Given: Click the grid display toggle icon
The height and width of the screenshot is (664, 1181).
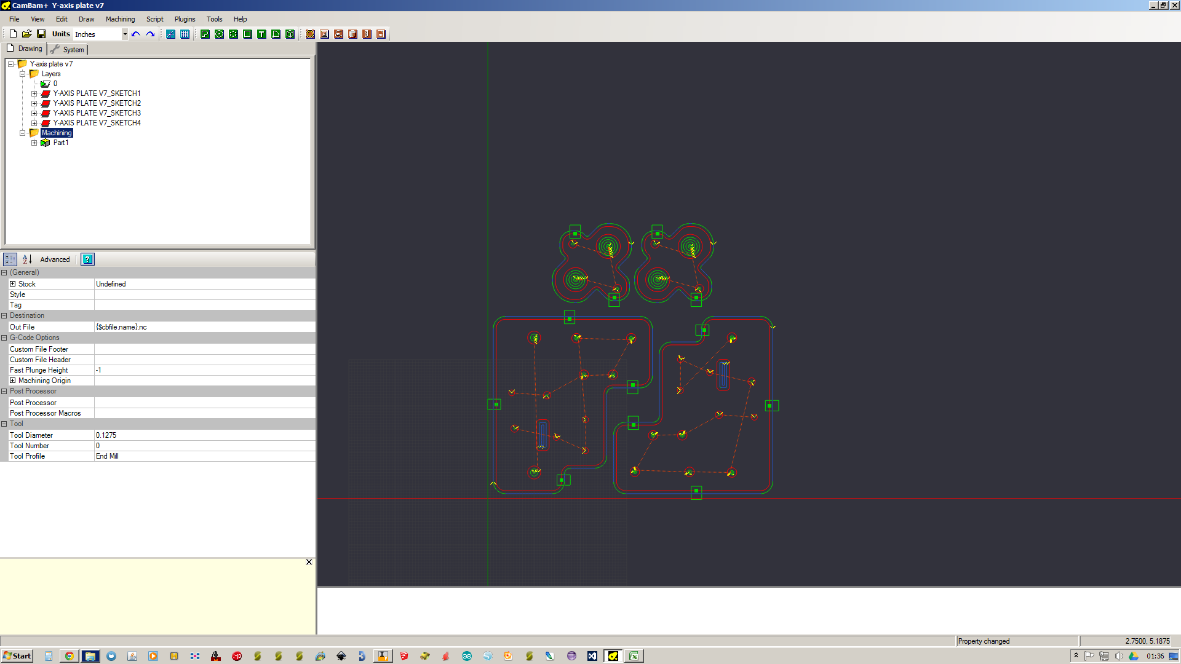Looking at the screenshot, I should 185,34.
